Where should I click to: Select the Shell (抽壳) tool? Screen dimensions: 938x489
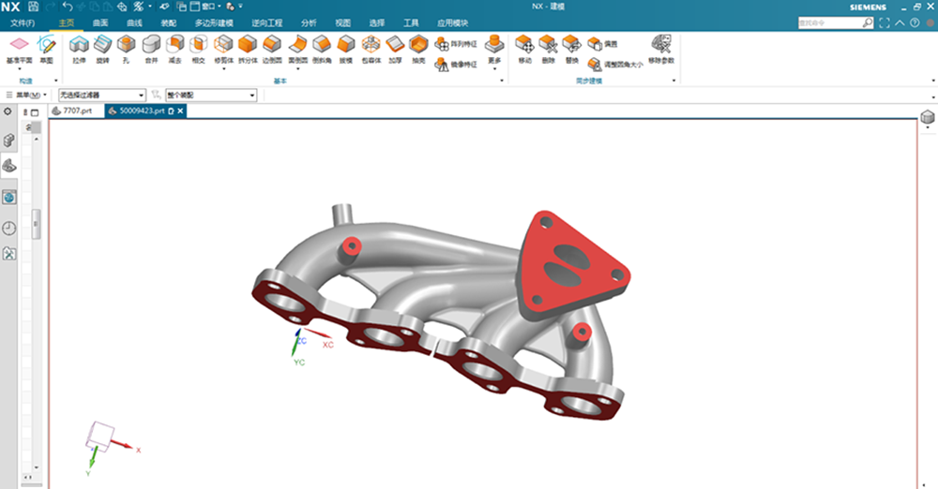(x=418, y=47)
